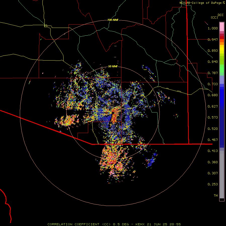Click the 0.520 color scale value
This screenshot has width=226, height=226.
click(213, 129)
